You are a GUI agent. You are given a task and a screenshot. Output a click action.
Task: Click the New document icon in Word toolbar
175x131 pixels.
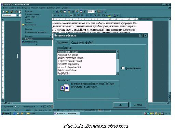click(x=3, y=12)
